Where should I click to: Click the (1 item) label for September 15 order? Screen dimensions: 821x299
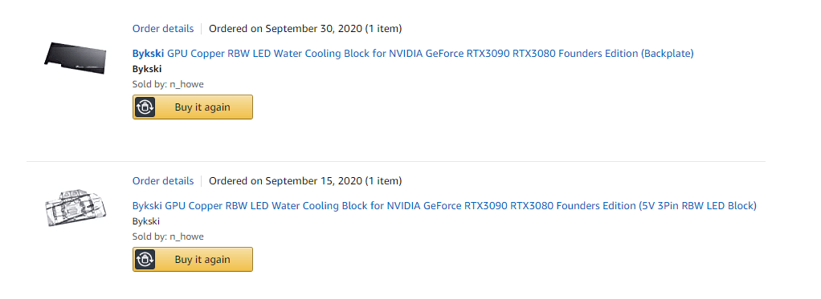[x=383, y=181]
